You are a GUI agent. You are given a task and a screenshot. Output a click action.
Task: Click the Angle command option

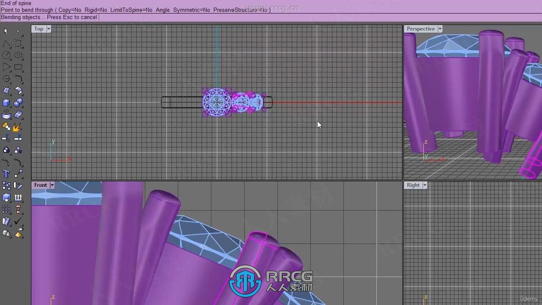163,10
